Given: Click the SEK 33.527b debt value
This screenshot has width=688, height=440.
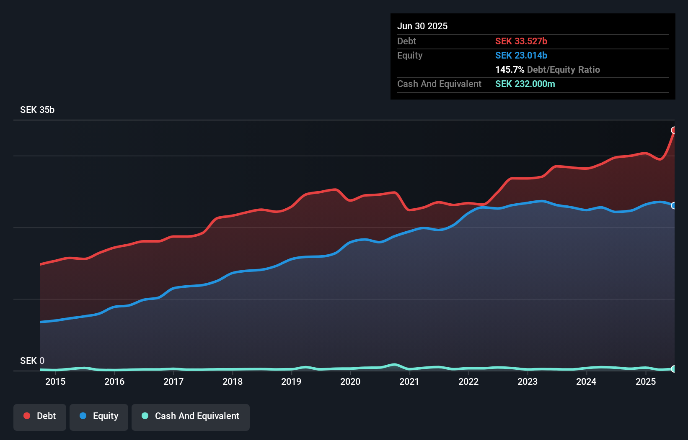Looking at the screenshot, I should (x=521, y=41).
